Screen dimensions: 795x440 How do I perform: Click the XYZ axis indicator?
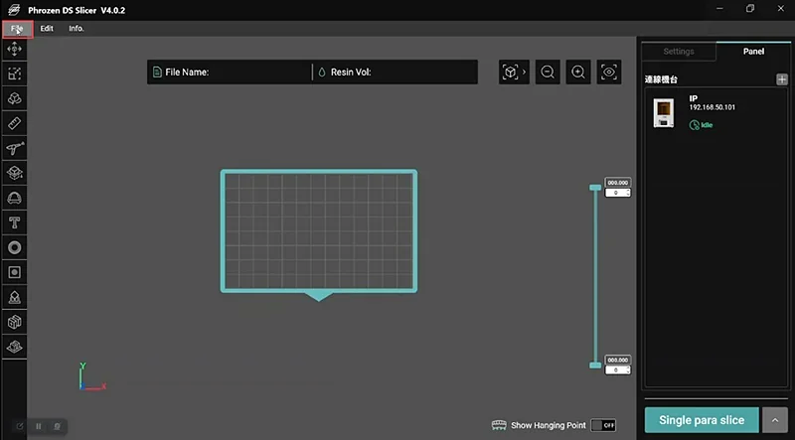(x=92, y=376)
